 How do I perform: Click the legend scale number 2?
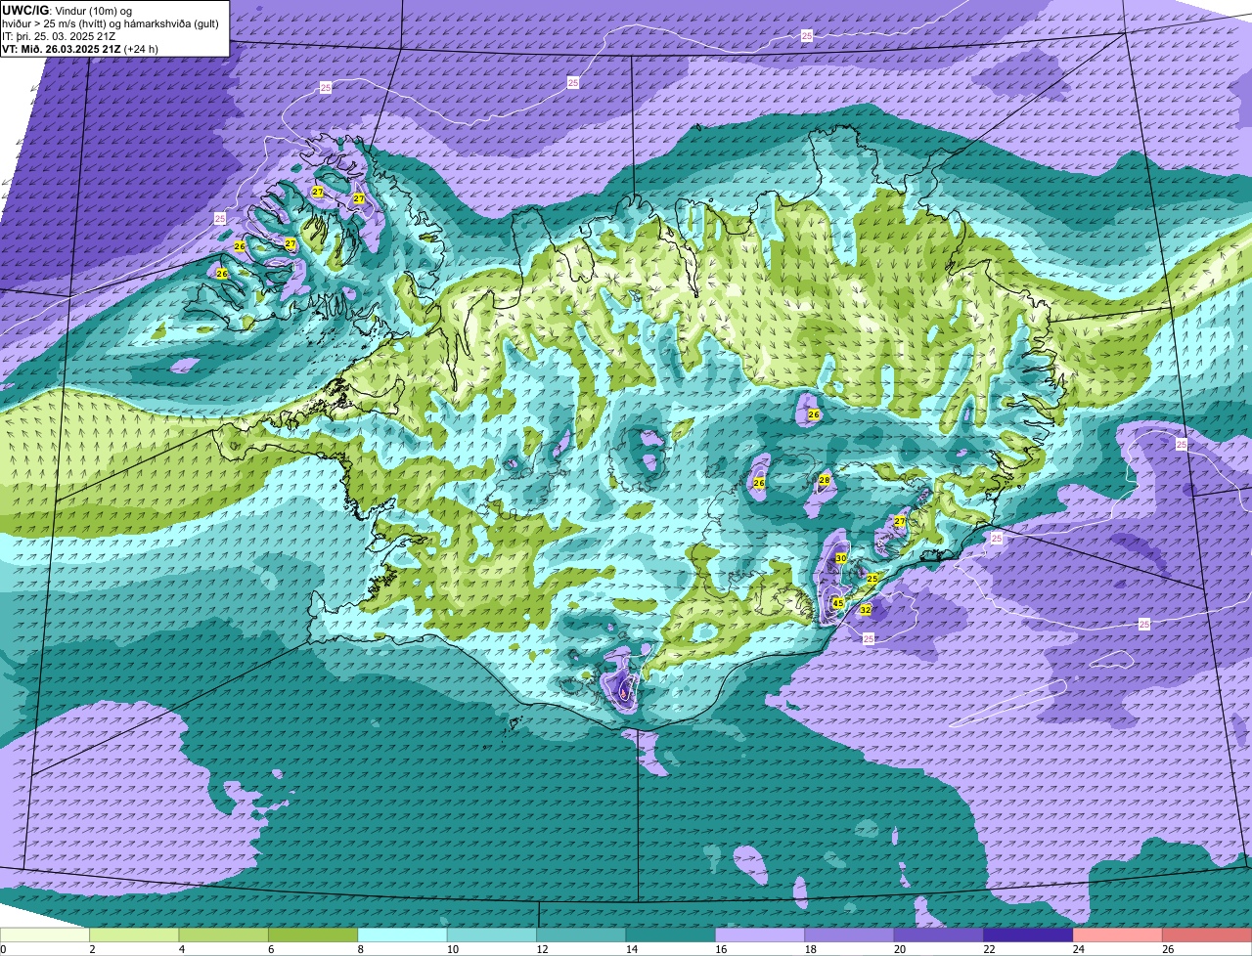click(x=92, y=949)
